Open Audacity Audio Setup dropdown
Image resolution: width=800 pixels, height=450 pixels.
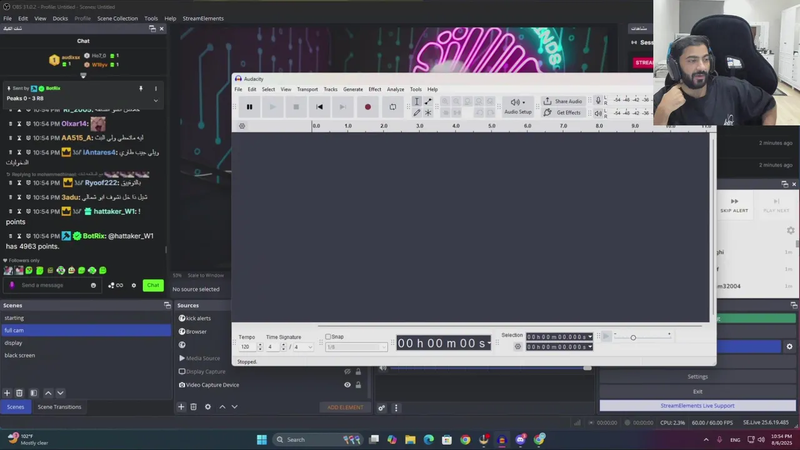tap(517, 106)
